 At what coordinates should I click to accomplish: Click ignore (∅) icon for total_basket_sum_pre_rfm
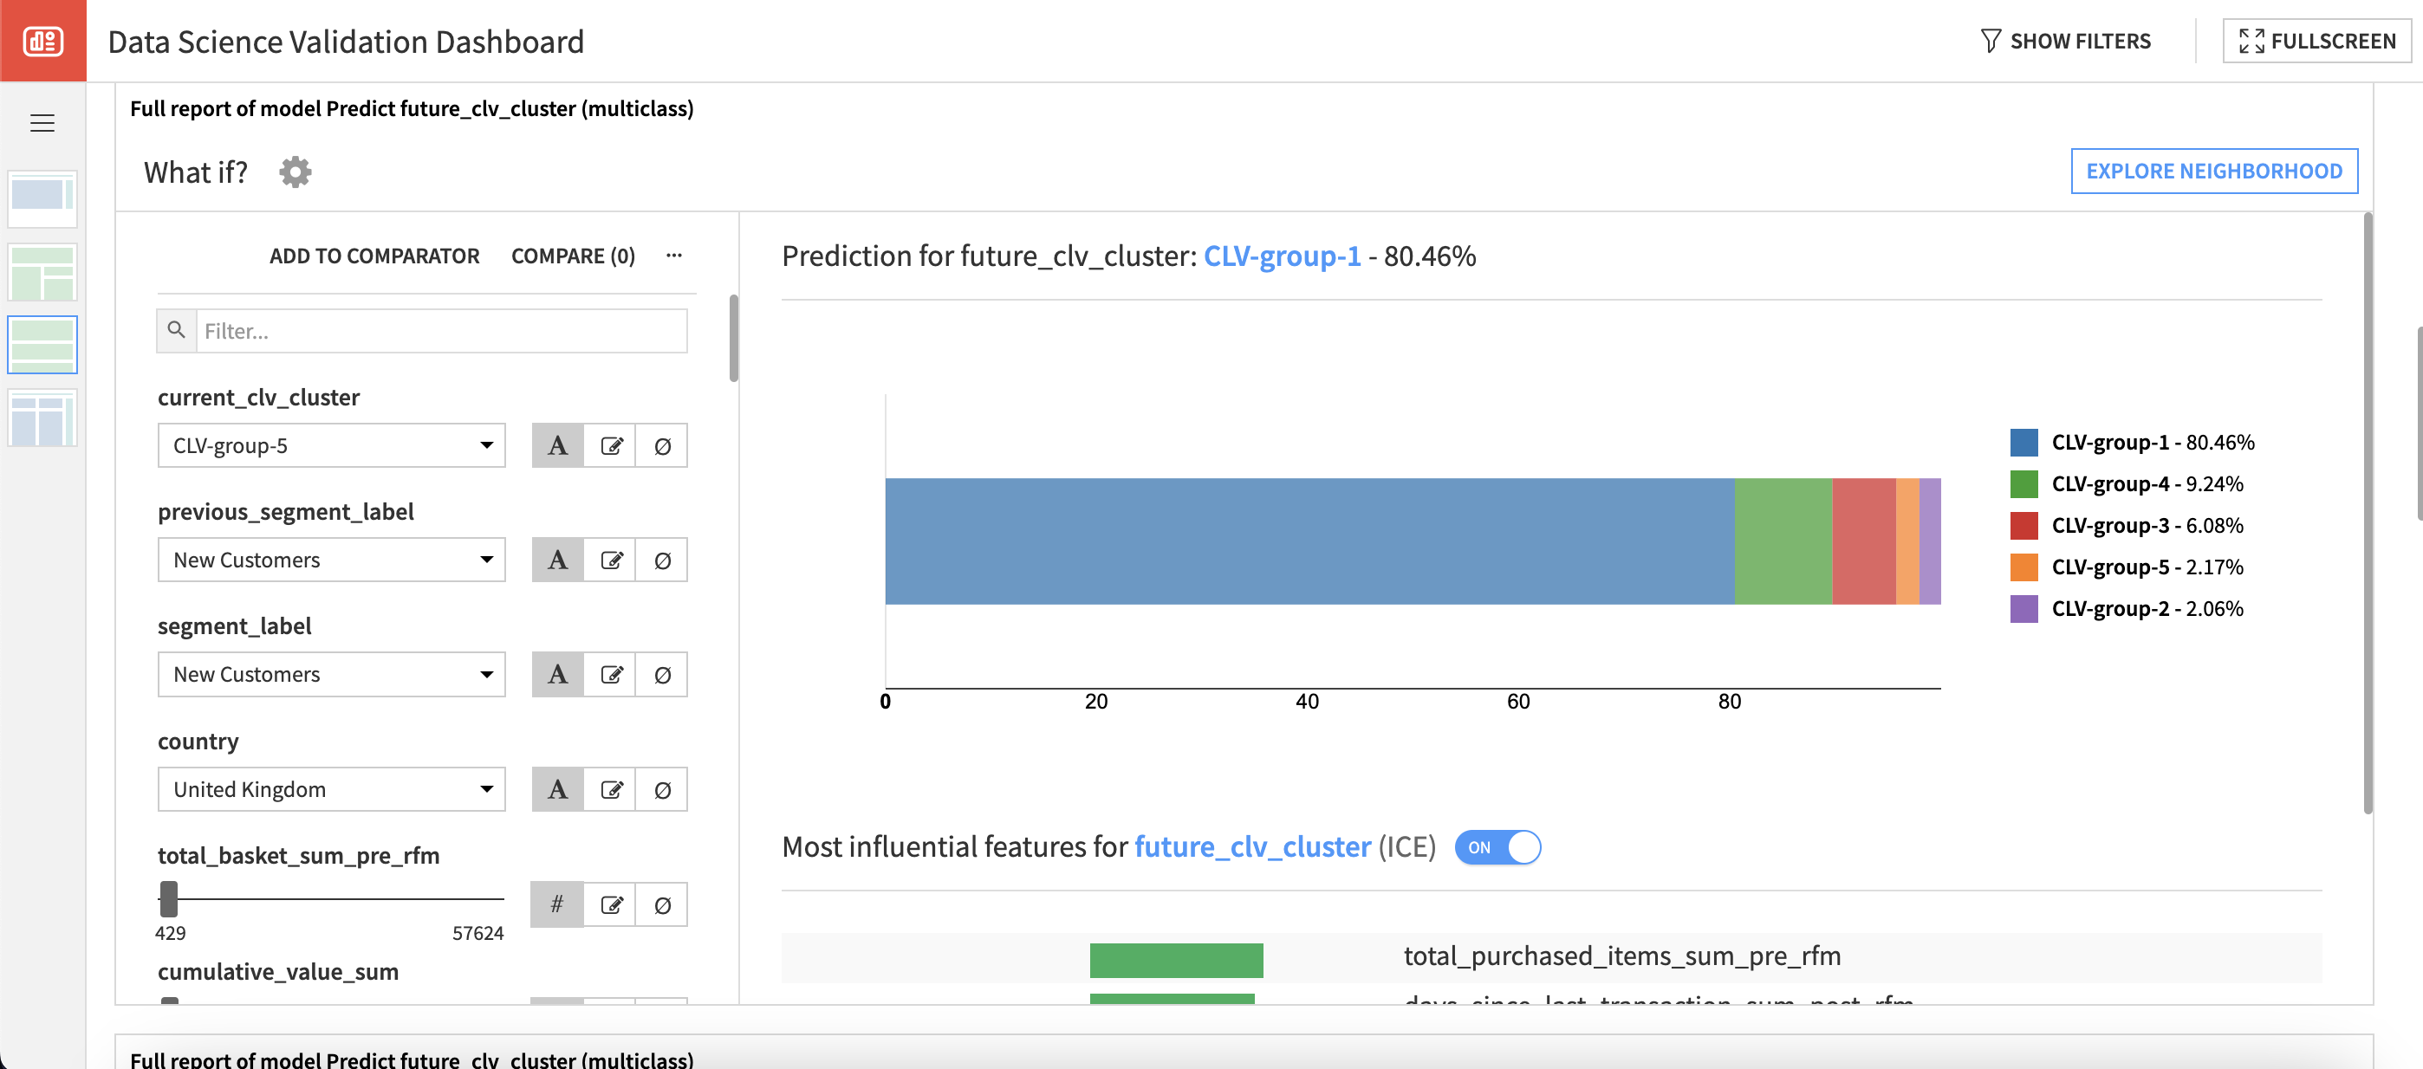662,904
